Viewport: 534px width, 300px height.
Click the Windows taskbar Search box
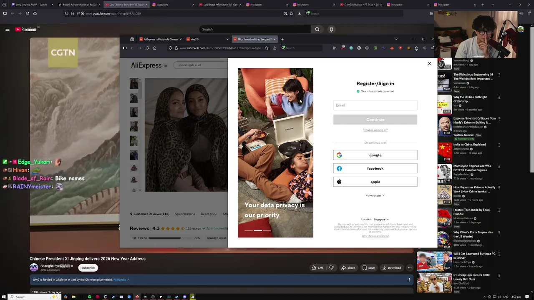coord(34,297)
